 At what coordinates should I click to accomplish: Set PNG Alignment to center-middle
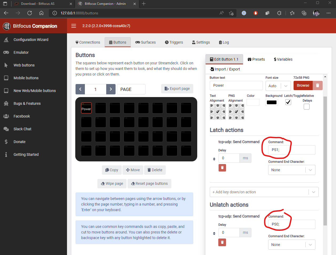click(x=236, y=112)
